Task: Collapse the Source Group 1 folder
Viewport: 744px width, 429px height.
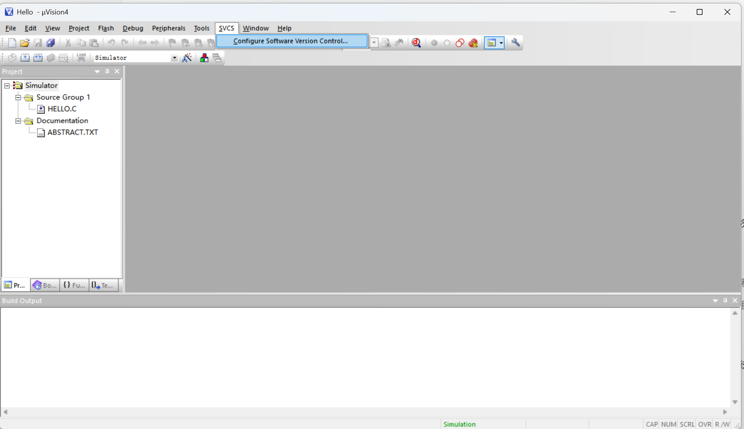Action: (x=18, y=97)
